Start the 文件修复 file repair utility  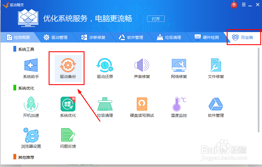tap(215, 67)
